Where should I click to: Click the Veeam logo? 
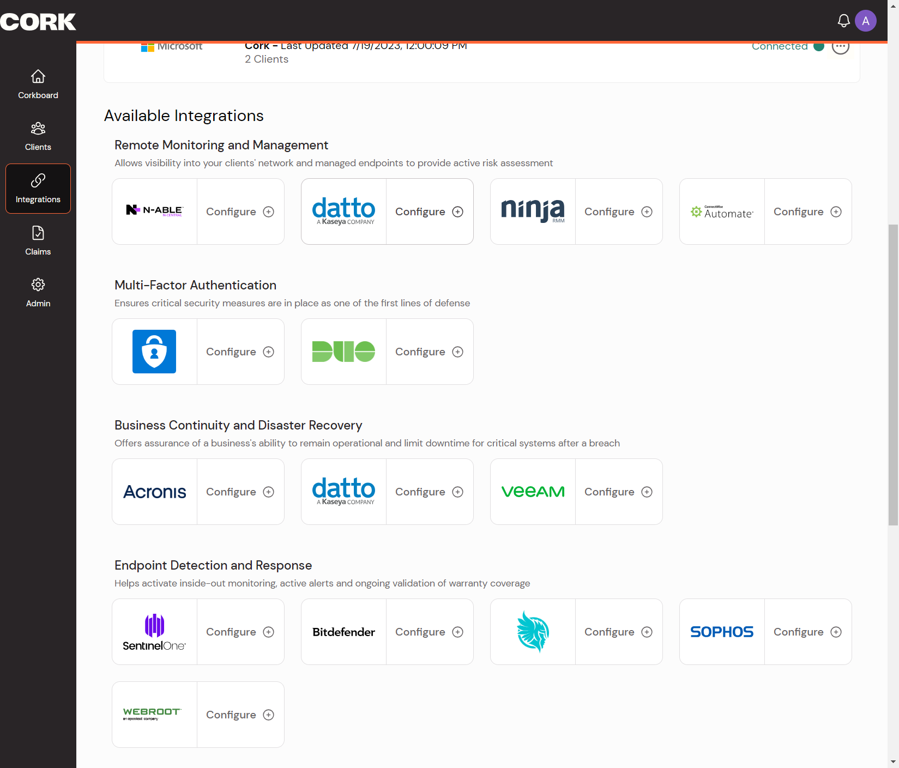coord(533,492)
